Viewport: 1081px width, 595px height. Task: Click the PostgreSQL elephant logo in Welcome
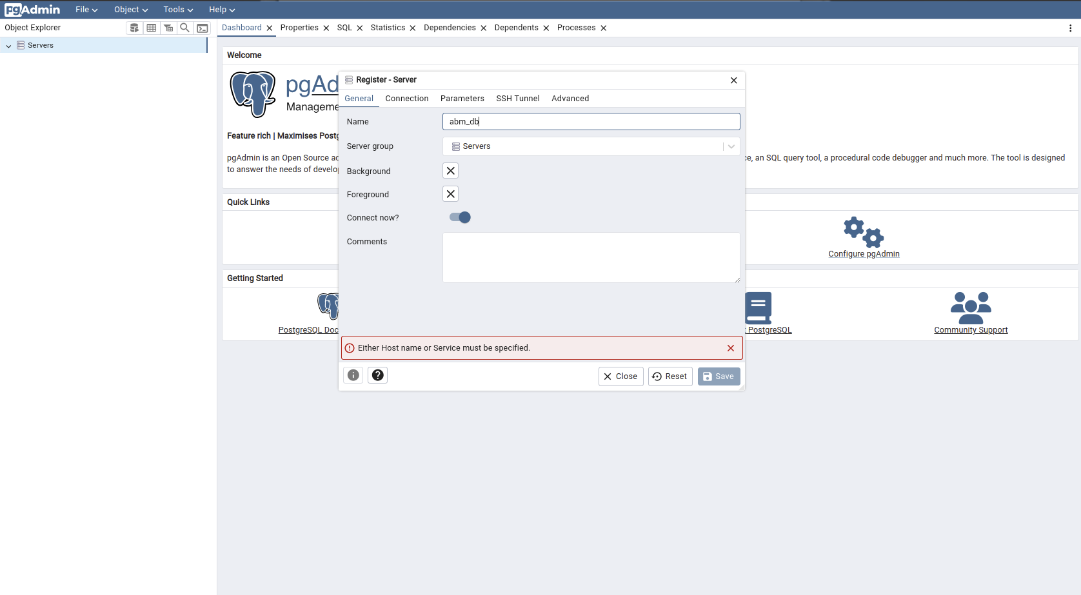pos(253,94)
